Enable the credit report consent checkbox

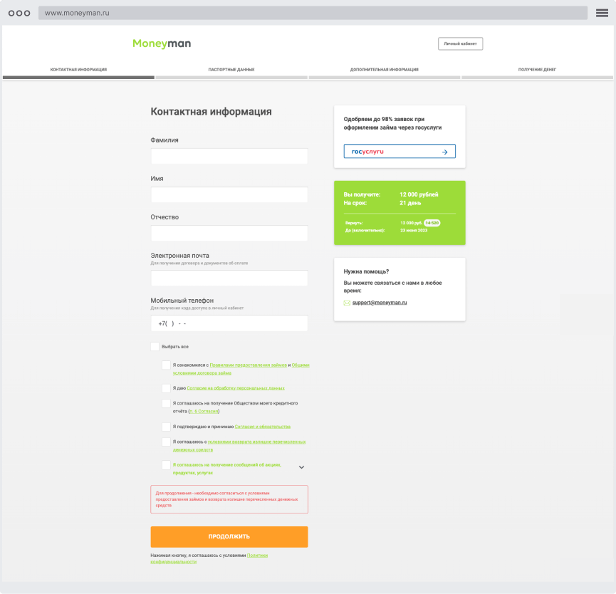point(166,404)
